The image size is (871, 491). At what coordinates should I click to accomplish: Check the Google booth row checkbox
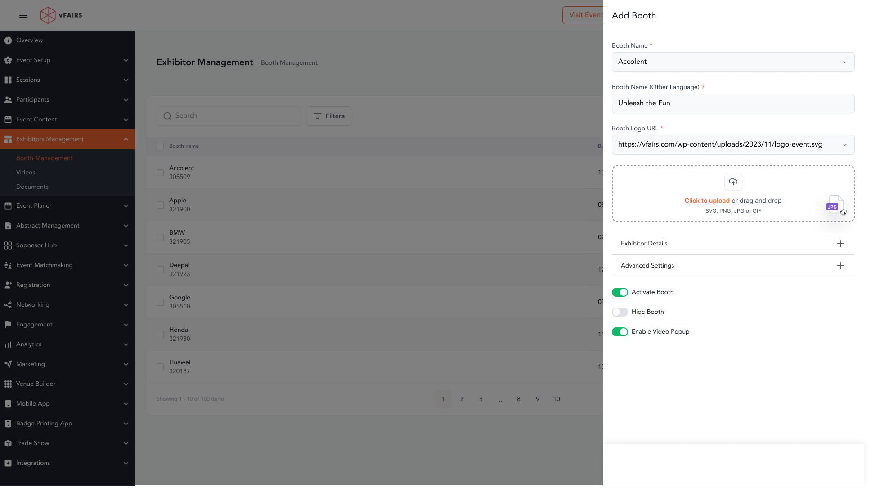pos(160,302)
